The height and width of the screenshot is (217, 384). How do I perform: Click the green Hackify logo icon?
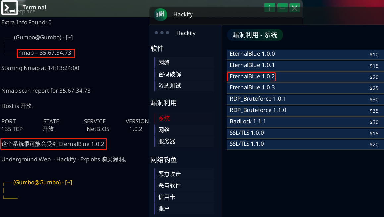(161, 14)
